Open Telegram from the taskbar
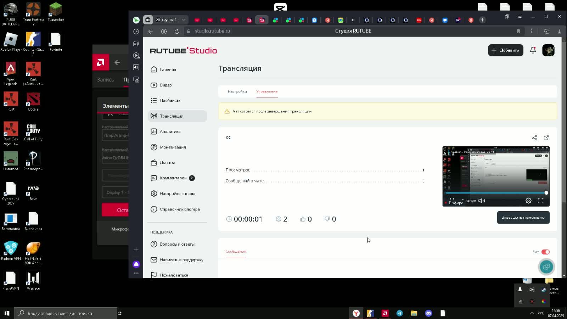Image resolution: width=567 pixels, height=319 pixels. (x=399, y=313)
